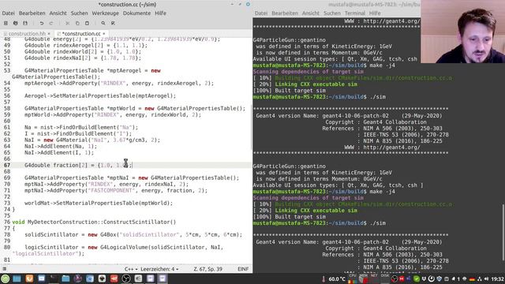Close the *construction.cc tab
This screenshot has width=505, height=284.
(x=103, y=33)
